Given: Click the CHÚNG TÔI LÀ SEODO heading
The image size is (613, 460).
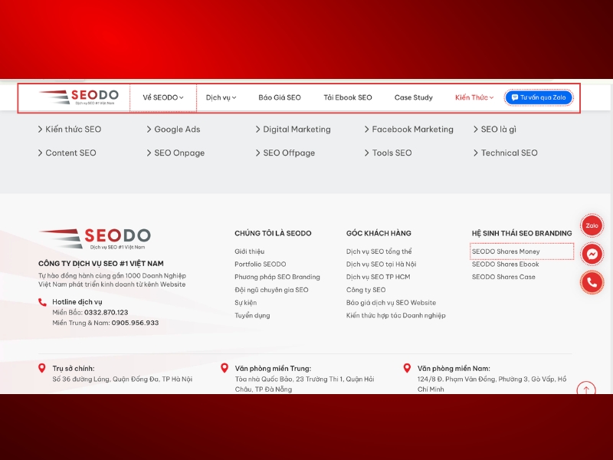Looking at the screenshot, I should click(273, 233).
